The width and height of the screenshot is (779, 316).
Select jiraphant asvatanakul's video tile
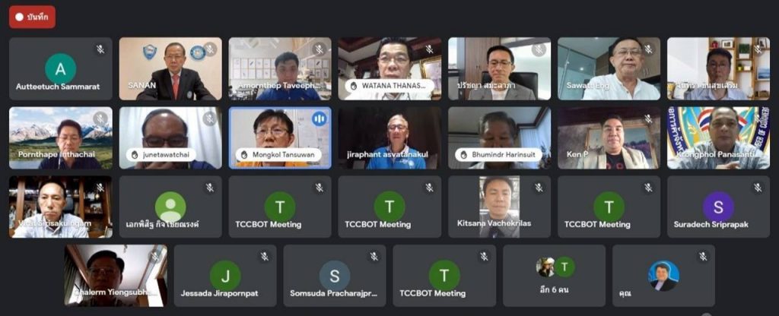point(389,138)
